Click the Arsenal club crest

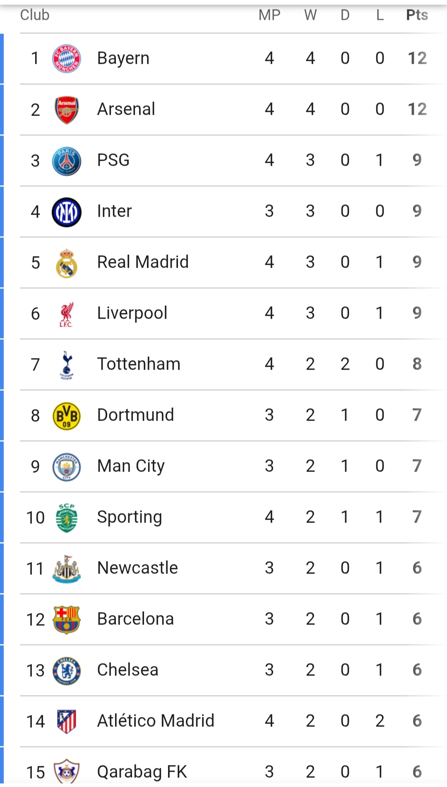pyautogui.click(x=66, y=110)
